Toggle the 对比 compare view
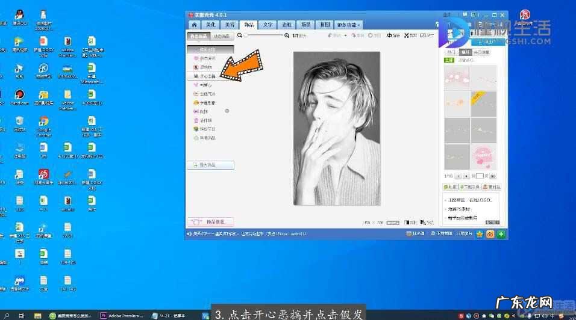Image resolution: width=576 pixels, height=320 pixels. 410,223
